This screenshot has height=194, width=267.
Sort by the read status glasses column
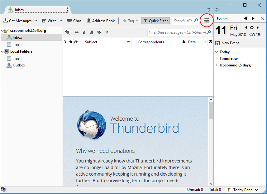129,42
